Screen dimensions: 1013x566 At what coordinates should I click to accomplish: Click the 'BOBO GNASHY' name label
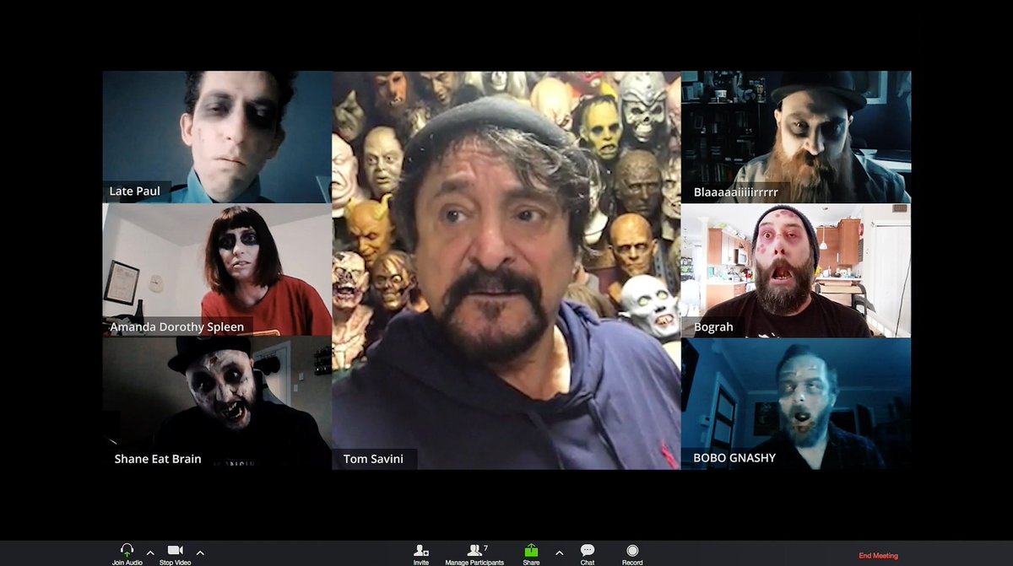pos(734,458)
